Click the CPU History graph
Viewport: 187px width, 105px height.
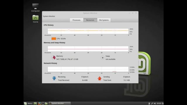click(x=88, y=31)
